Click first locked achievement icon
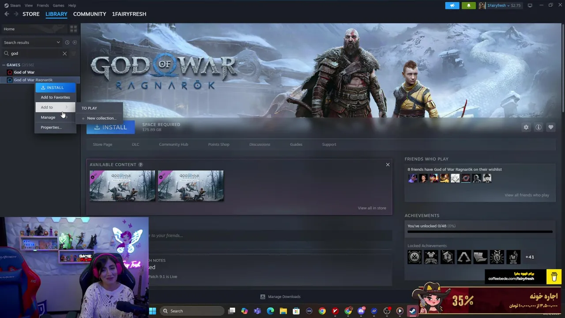The image size is (565, 318). 414,257
